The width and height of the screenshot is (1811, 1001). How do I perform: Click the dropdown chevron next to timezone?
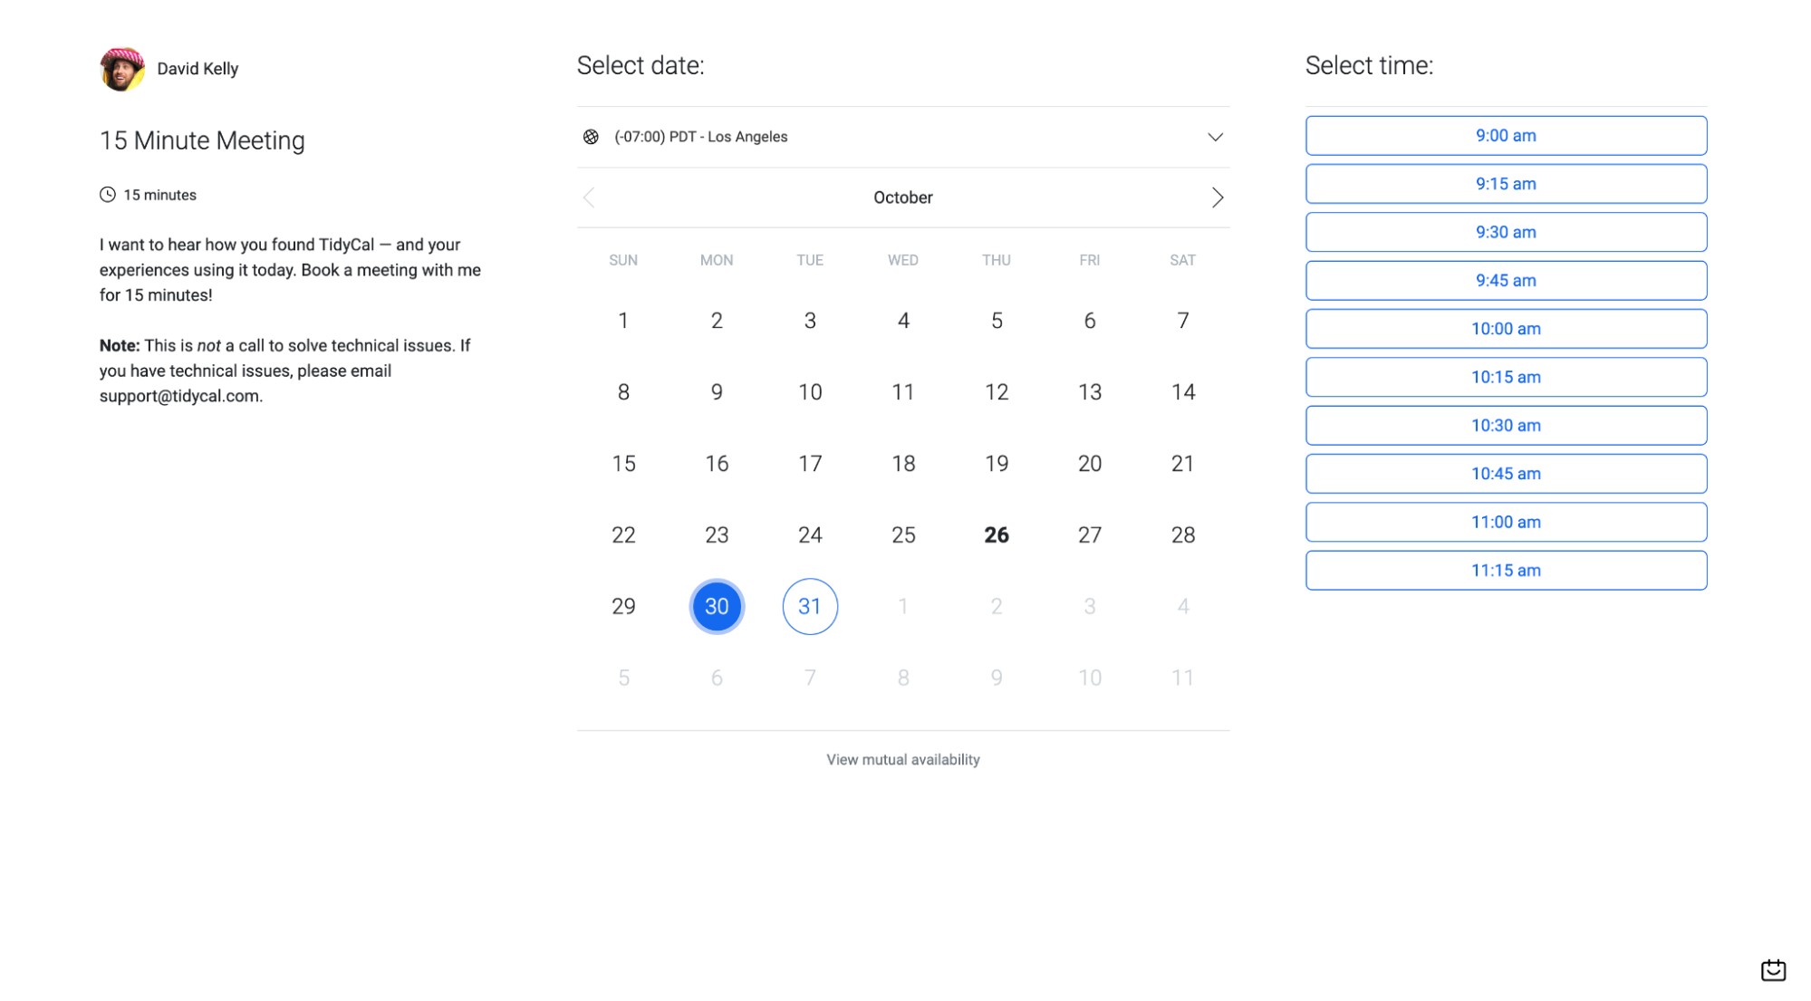(1217, 137)
